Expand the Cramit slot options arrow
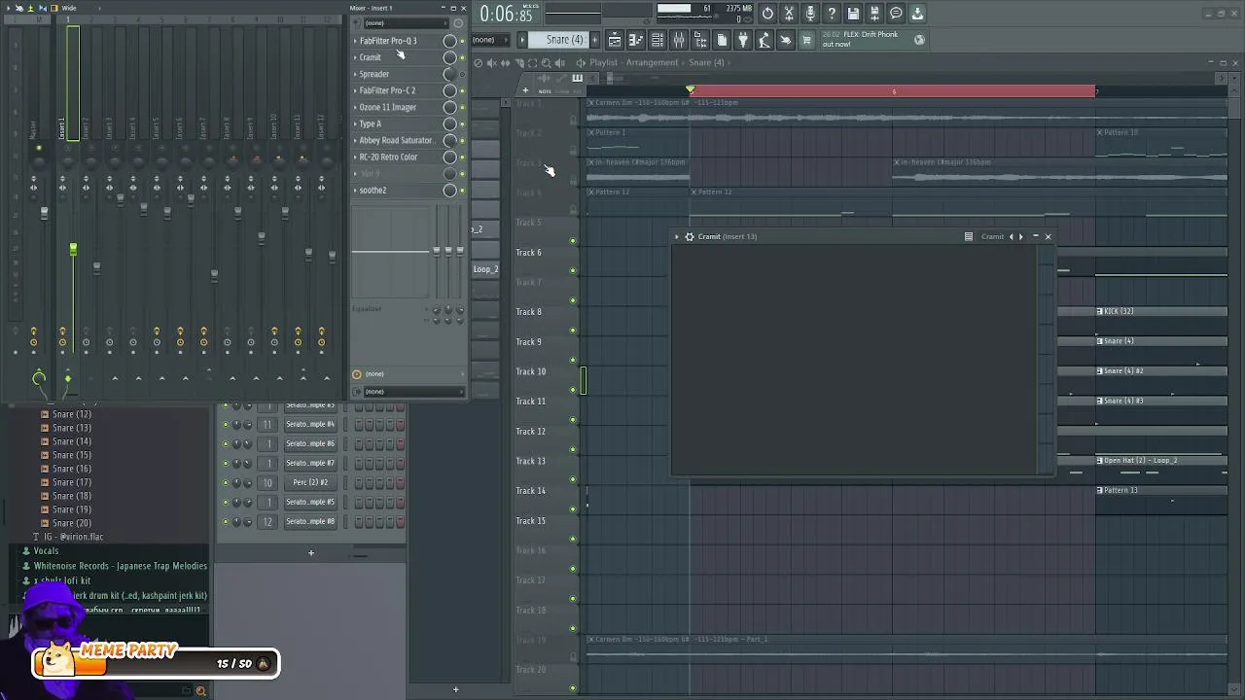This screenshot has height=700, width=1245. pos(355,57)
